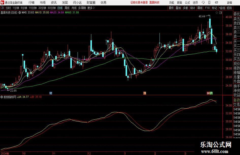The width and height of the screenshot is (240, 155).
Task: Select the 多周期 tab
Action: click(x=82, y=8)
